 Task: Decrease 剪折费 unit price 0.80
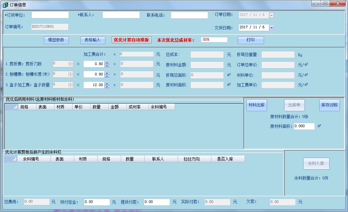107,65
